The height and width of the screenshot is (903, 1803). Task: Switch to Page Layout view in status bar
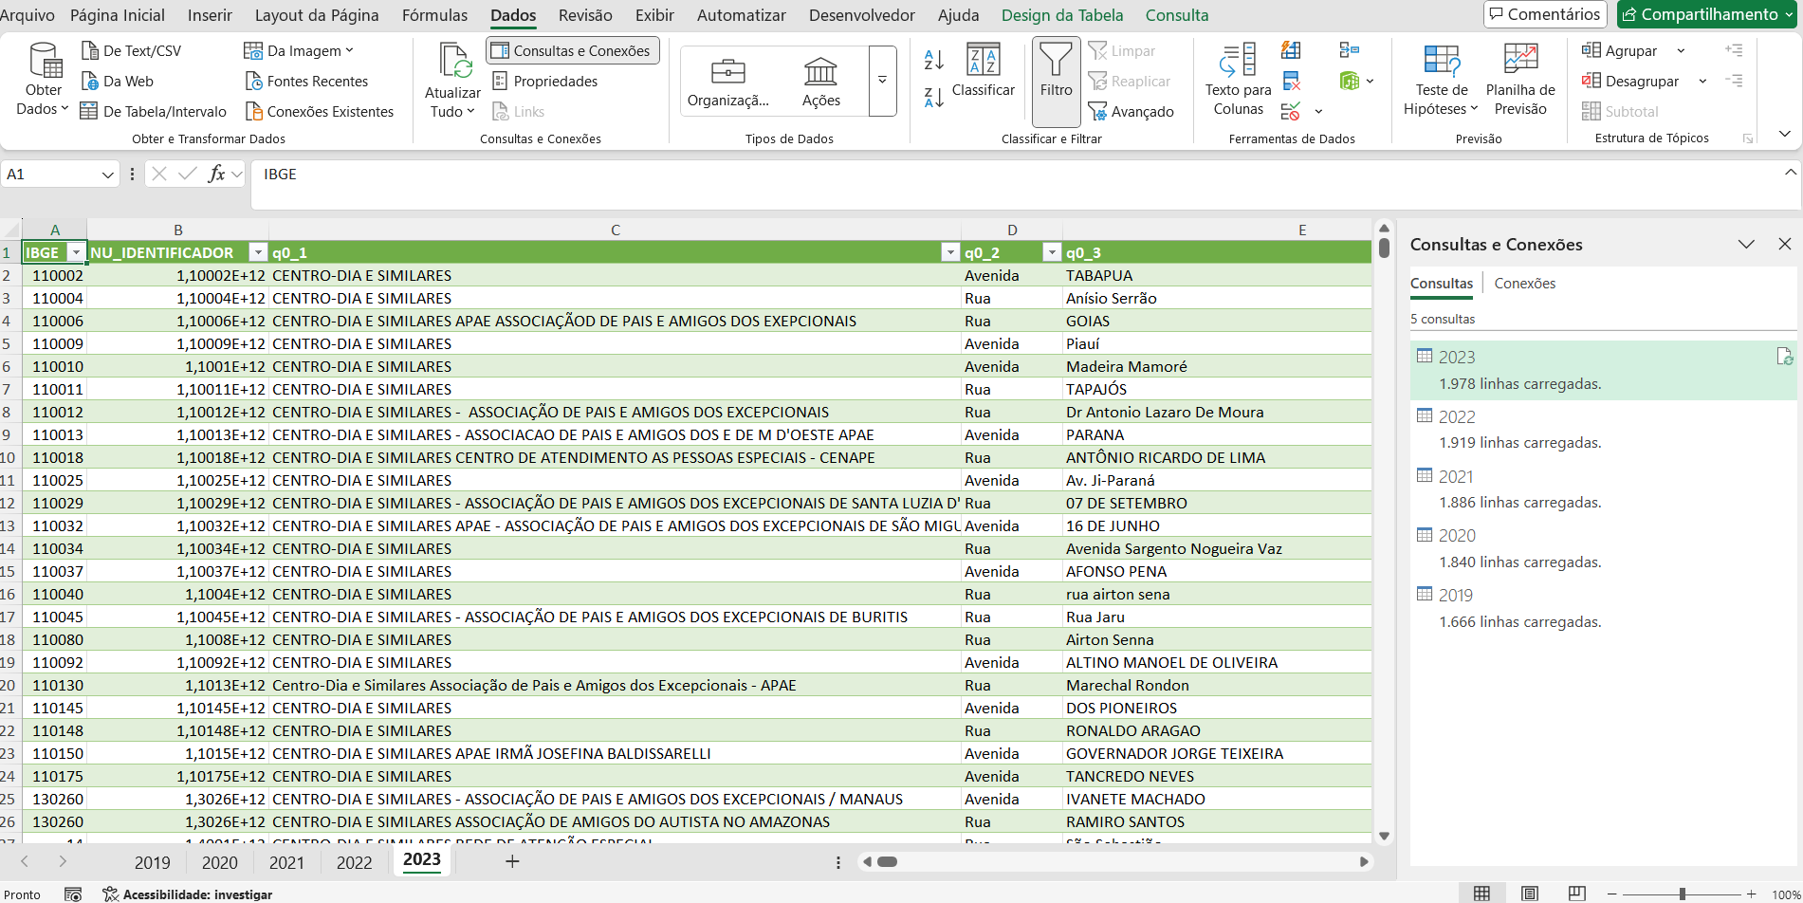click(x=1529, y=894)
